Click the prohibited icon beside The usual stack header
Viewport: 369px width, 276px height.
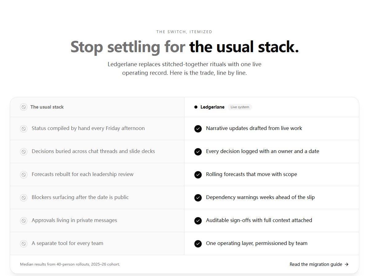[24, 107]
